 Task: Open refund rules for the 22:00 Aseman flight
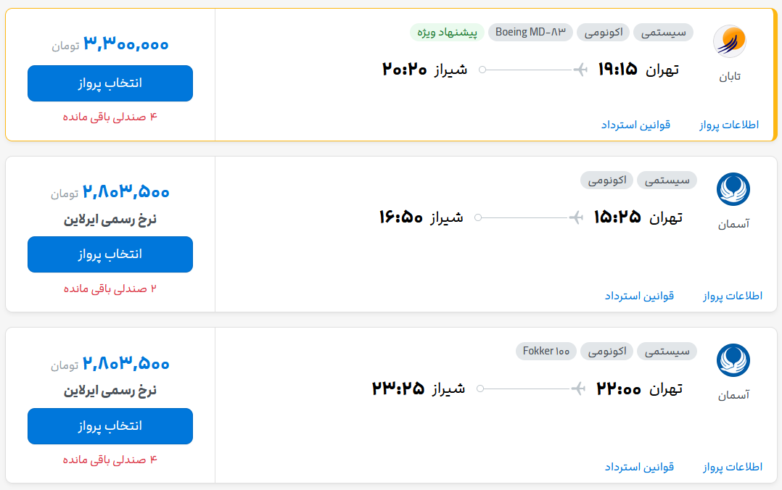639,467
